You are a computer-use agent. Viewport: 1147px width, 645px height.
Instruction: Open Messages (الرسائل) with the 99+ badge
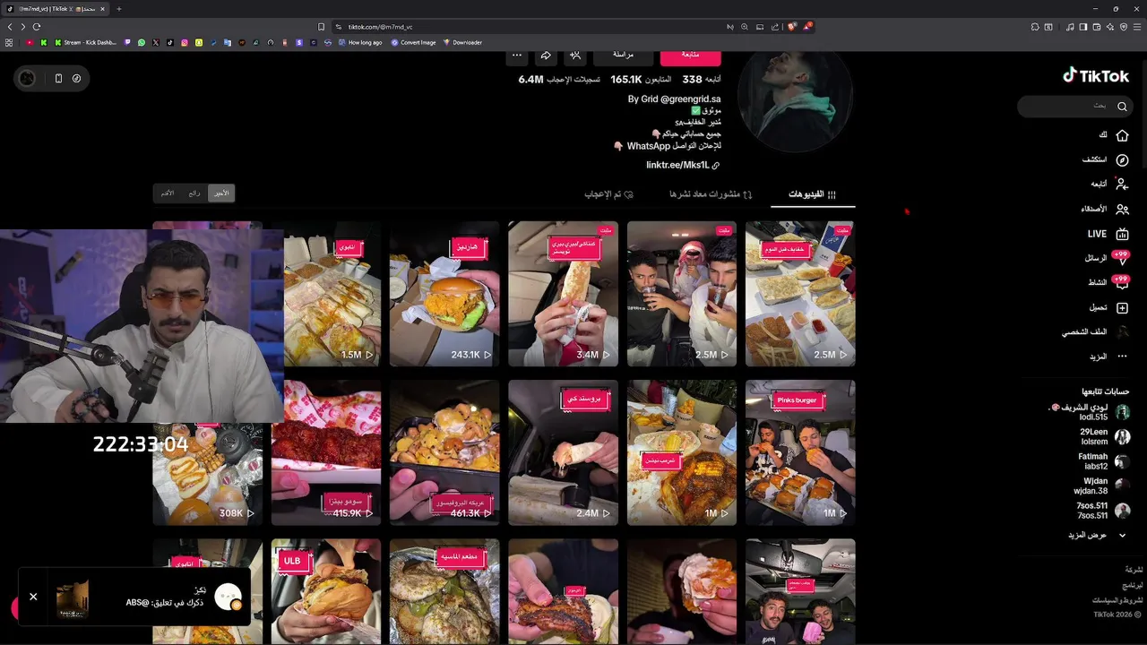point(1120,258)
